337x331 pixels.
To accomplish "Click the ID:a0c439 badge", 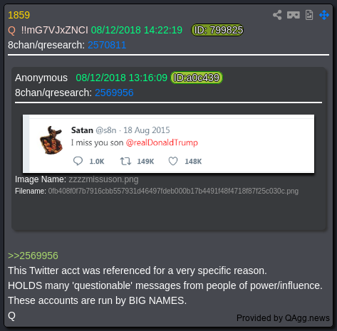I will 197,78.
